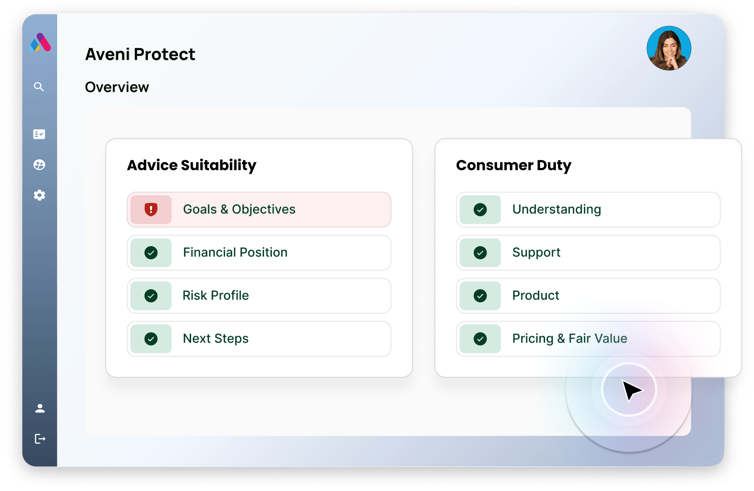Image resolution: width=754 pixels, height=491 pixels.
Task: Click the Aveni Protect title
Action: coord(140,55)
